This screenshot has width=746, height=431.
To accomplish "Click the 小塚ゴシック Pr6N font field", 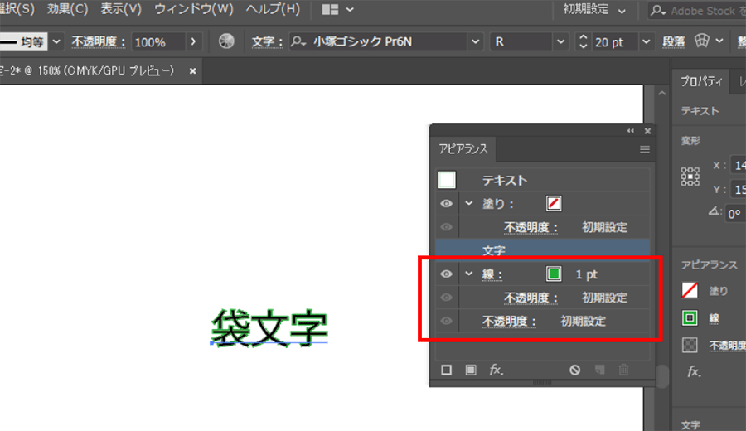I will 378,42.
